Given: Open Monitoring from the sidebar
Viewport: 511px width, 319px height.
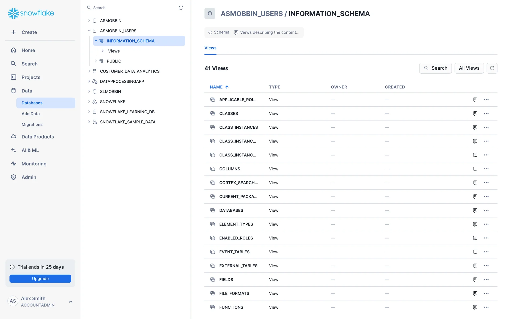Looking at the screenshot, I should coord(34,164).
